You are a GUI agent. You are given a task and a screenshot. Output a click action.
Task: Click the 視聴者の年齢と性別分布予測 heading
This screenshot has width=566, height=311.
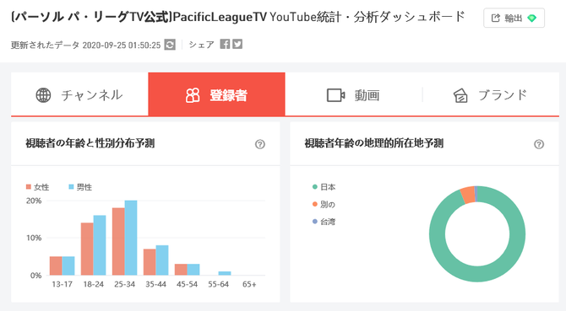(x=90, y=143)
